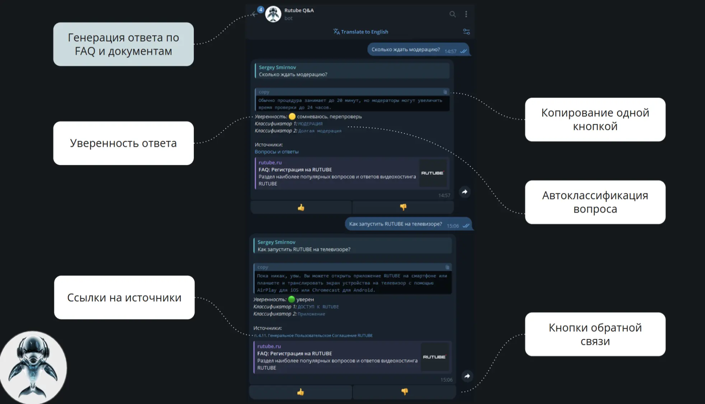Image resolution: width=705 pixels, height=404 pixels.
Task: Open the Rutube Q&A bot avatar
Action: coord(273,14)
